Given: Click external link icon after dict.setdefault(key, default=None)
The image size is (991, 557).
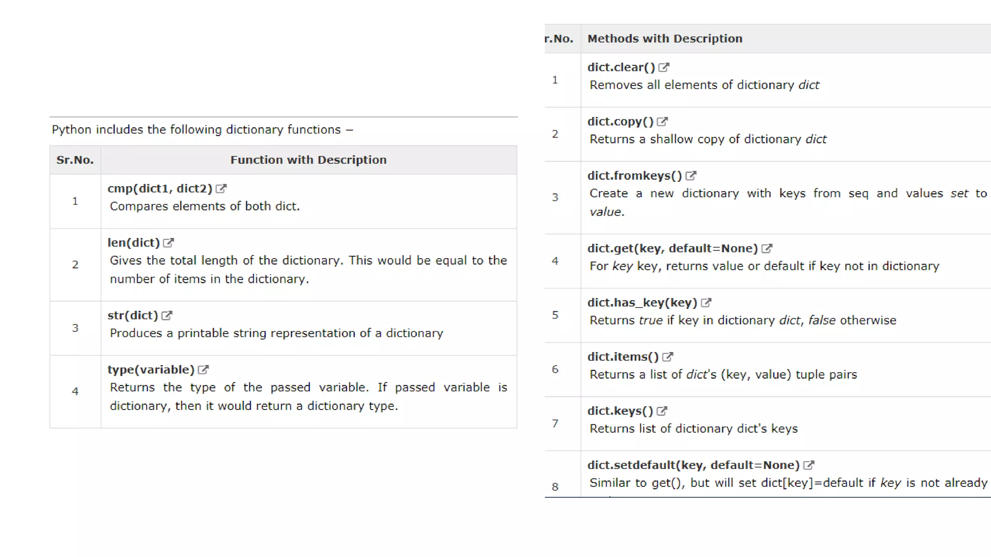Looking at the screenshot, I should point(809,465).
